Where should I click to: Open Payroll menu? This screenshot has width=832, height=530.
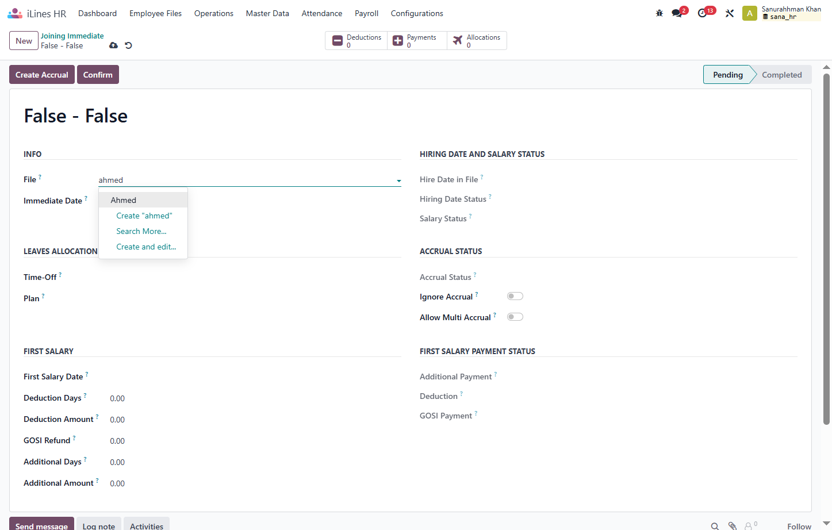pos(366,13)
